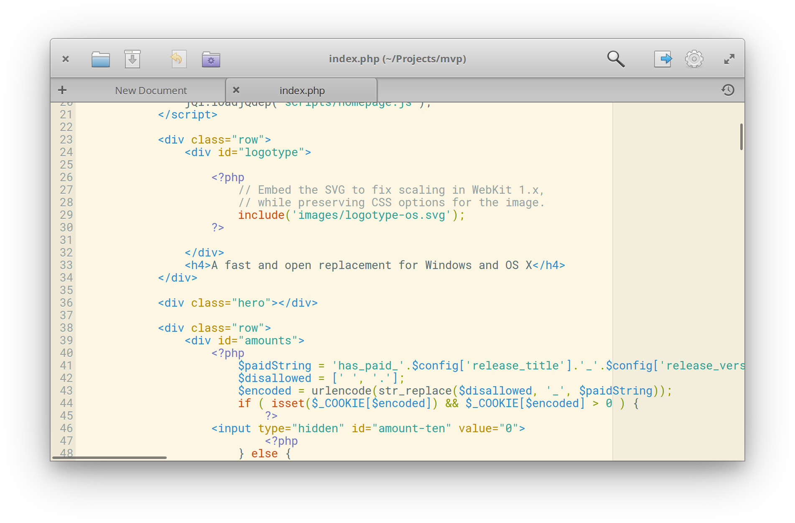Click the $paidString variable on line 41
This screenshot has height=523, width=795.
[275, 366]
